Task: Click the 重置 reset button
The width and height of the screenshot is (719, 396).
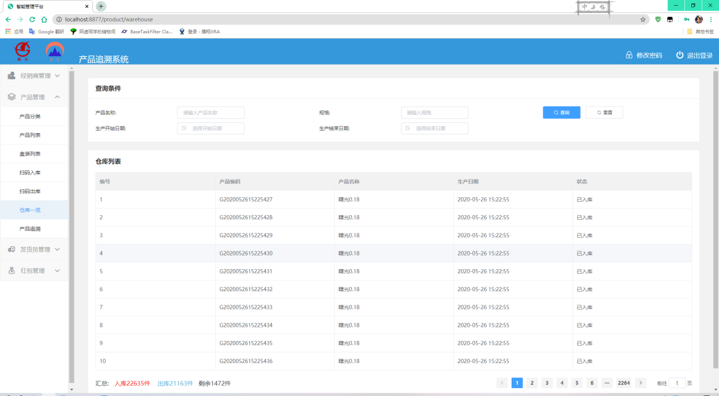Action: (x=604, y=113)
